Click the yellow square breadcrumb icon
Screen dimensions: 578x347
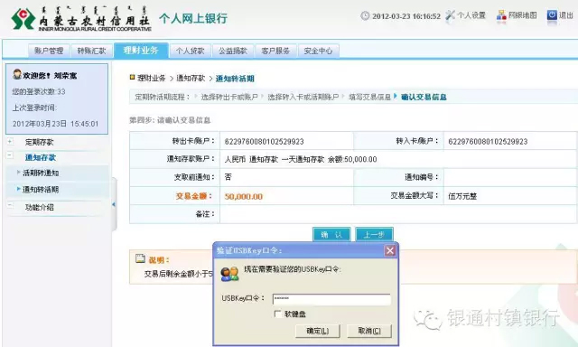133,78
